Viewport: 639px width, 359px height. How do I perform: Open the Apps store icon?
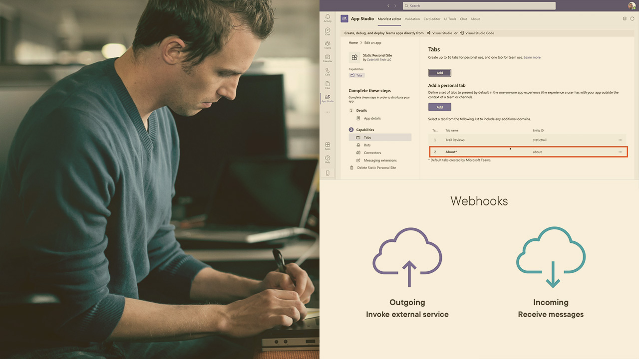(327, 146)
